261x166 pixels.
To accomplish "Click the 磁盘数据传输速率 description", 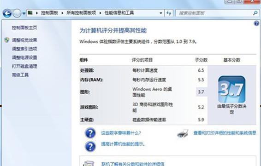I will click(x=149, y=120).
